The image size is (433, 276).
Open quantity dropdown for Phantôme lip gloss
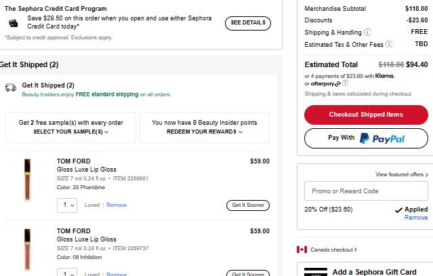pos(67,205)
